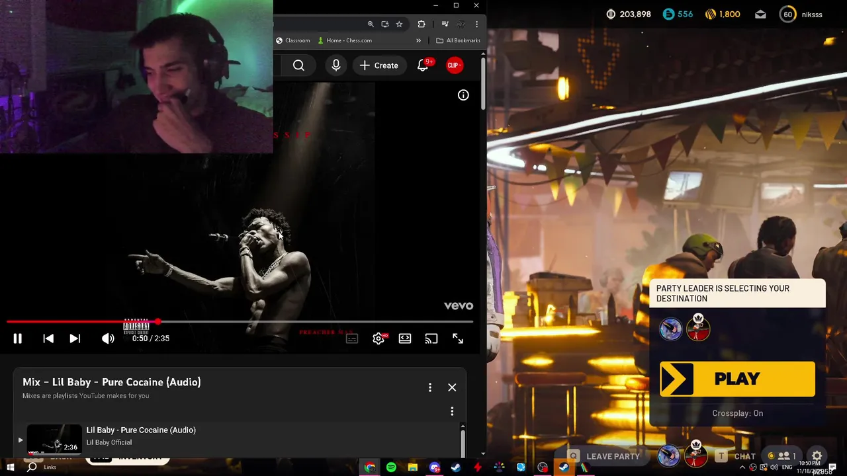Image resolution: width=847 pixels, height=476 pixels.
Task: Click the Pure Cocaine (Audio) playlist thumbnail
Action: click(54, 440)
